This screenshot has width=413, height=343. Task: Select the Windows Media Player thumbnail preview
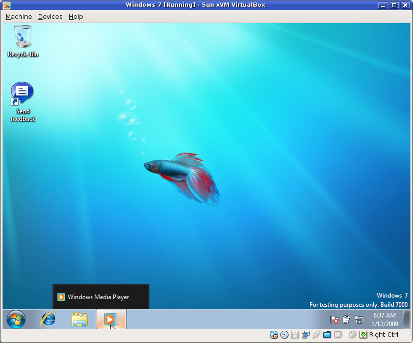[100, 297]
